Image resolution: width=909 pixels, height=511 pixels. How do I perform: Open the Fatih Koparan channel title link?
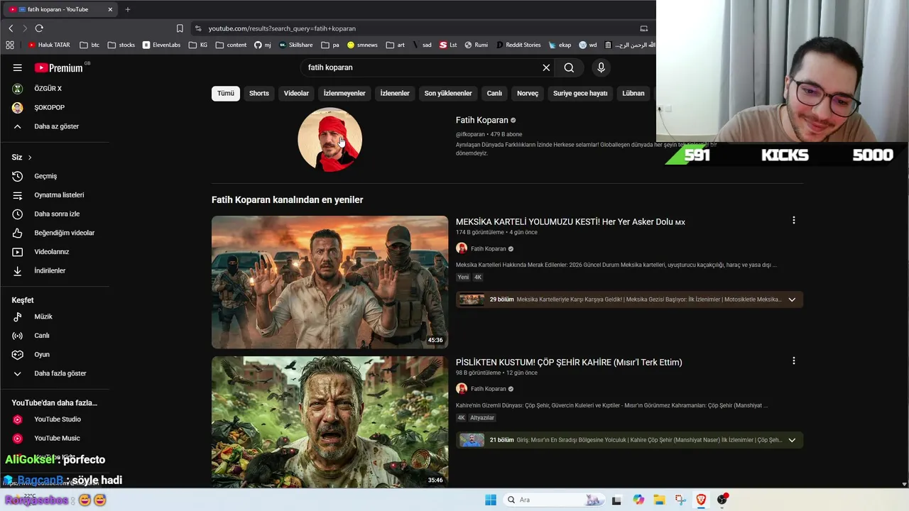[481, 120]
